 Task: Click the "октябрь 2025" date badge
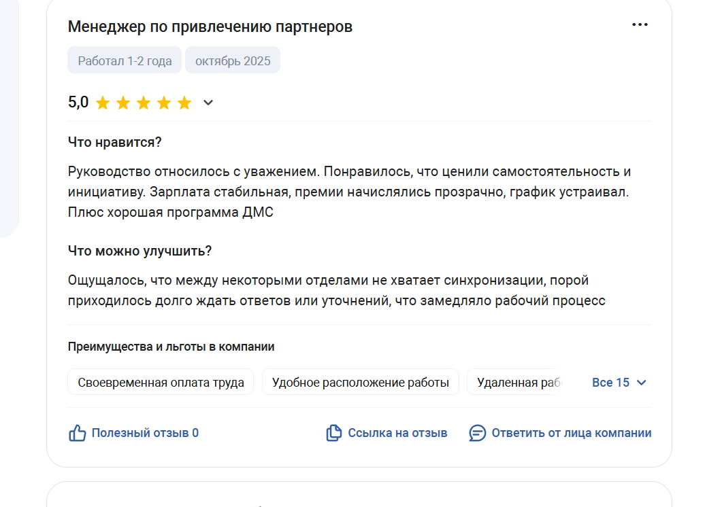click(x=233, y=60)
